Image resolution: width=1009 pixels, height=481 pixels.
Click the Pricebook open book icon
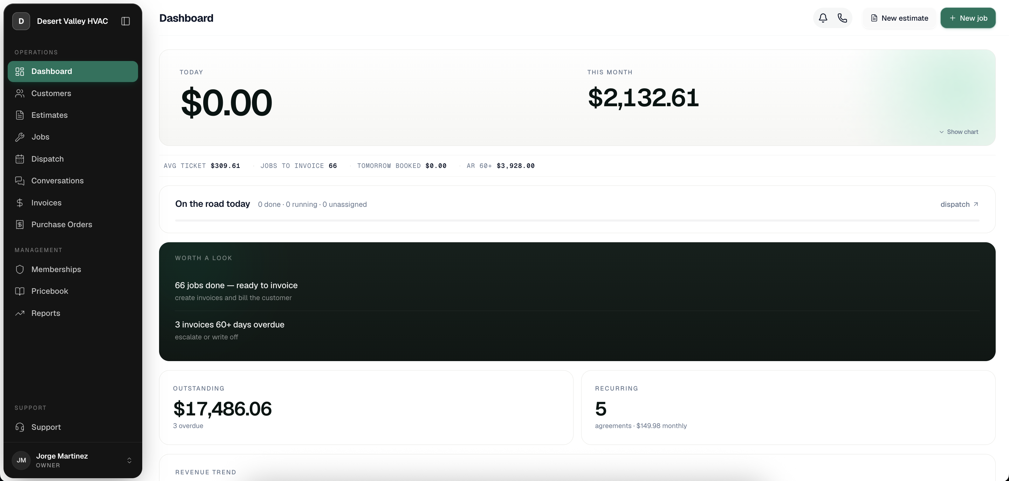tap(20, 291)
